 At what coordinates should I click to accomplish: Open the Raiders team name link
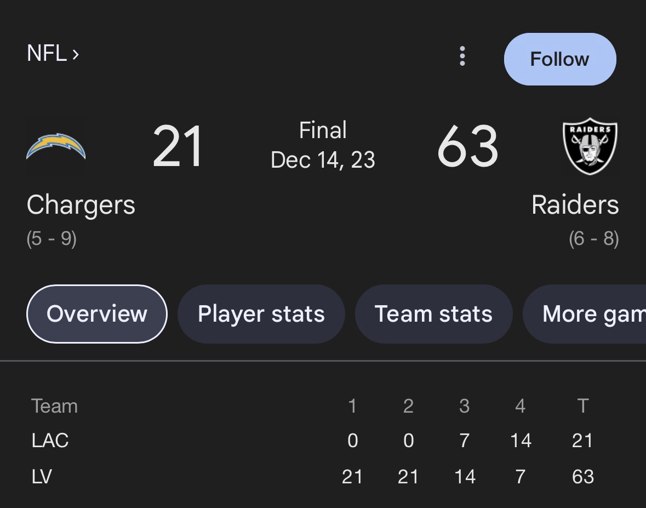(575, 206)
